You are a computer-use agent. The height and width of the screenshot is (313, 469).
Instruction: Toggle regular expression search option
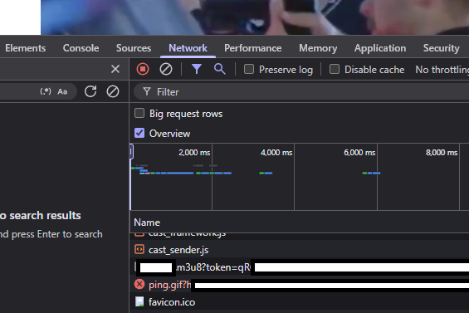click(x=46, y=91)
